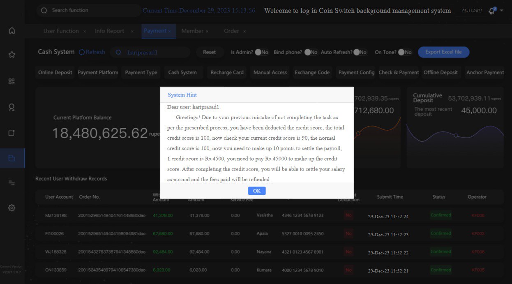Click the Submit Time column header

(x=390, y=197)
